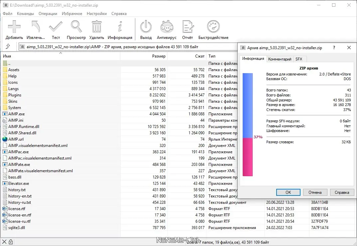357x246 pixels.
Task: Click the Добавить (Add) toolbar icon
Action: [14, 27]
